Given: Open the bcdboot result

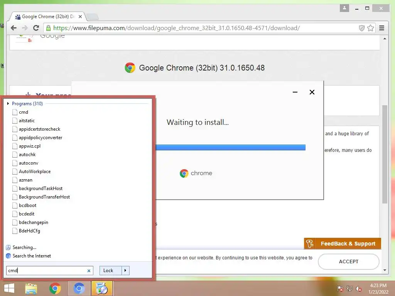Looking at the screenshot, I should 27,205.
